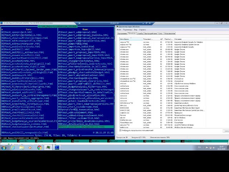Toggle show processes from all users checkbox

pos(120,130)
